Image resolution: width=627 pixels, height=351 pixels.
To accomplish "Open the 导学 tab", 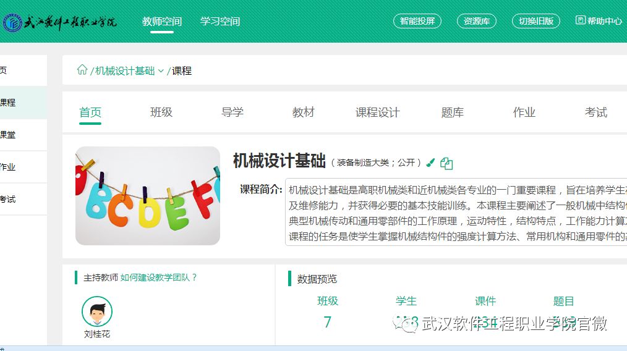I will (232, 112).
